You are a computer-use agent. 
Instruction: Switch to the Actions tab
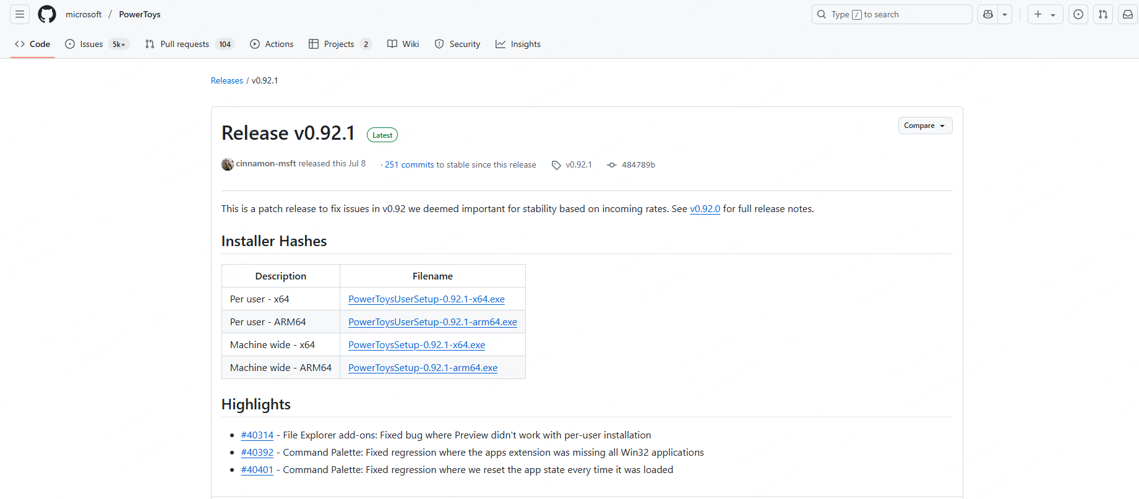(x=272, y=44)
